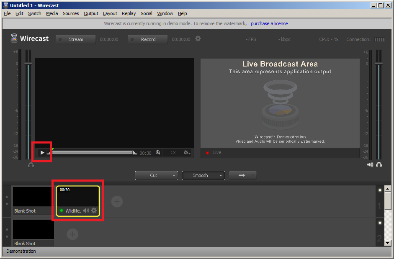
Task: Click the right live audio volume fader
Action: [x=379, y=64]
